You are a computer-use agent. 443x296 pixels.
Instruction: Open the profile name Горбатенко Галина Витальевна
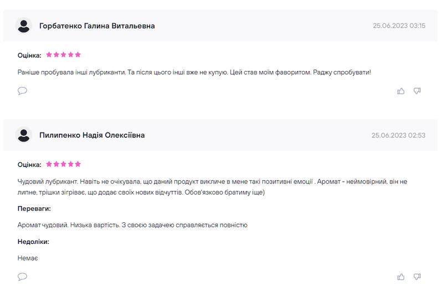pyautogui.click(x=97, y=25)
